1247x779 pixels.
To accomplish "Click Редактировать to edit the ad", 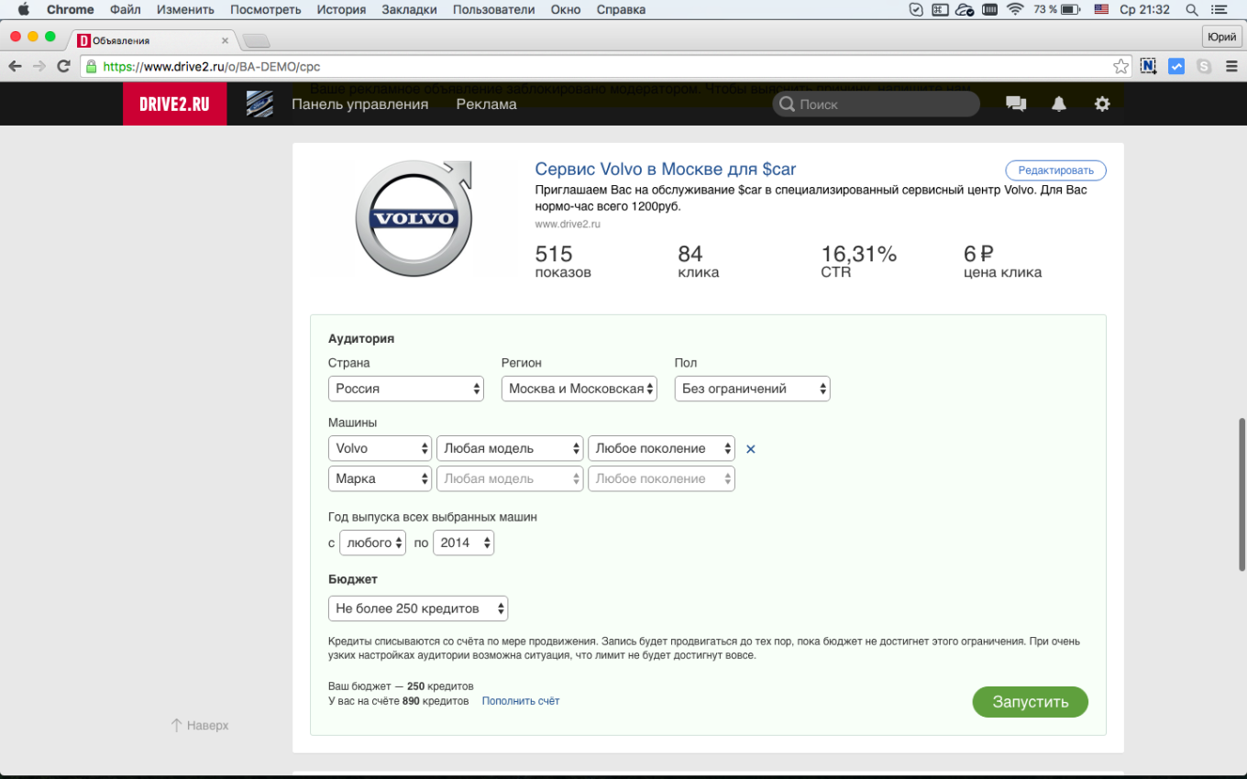I will [1055, 170].
